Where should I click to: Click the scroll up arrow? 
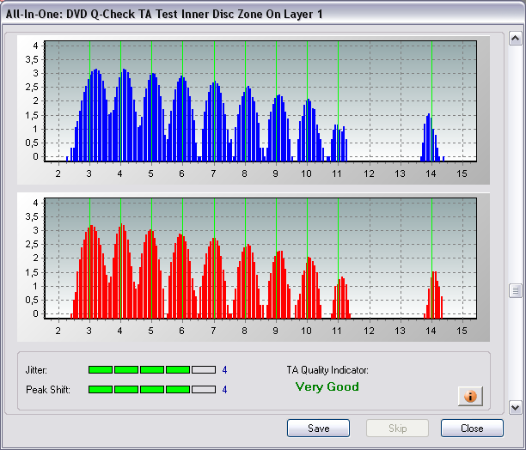click(516, 38)
